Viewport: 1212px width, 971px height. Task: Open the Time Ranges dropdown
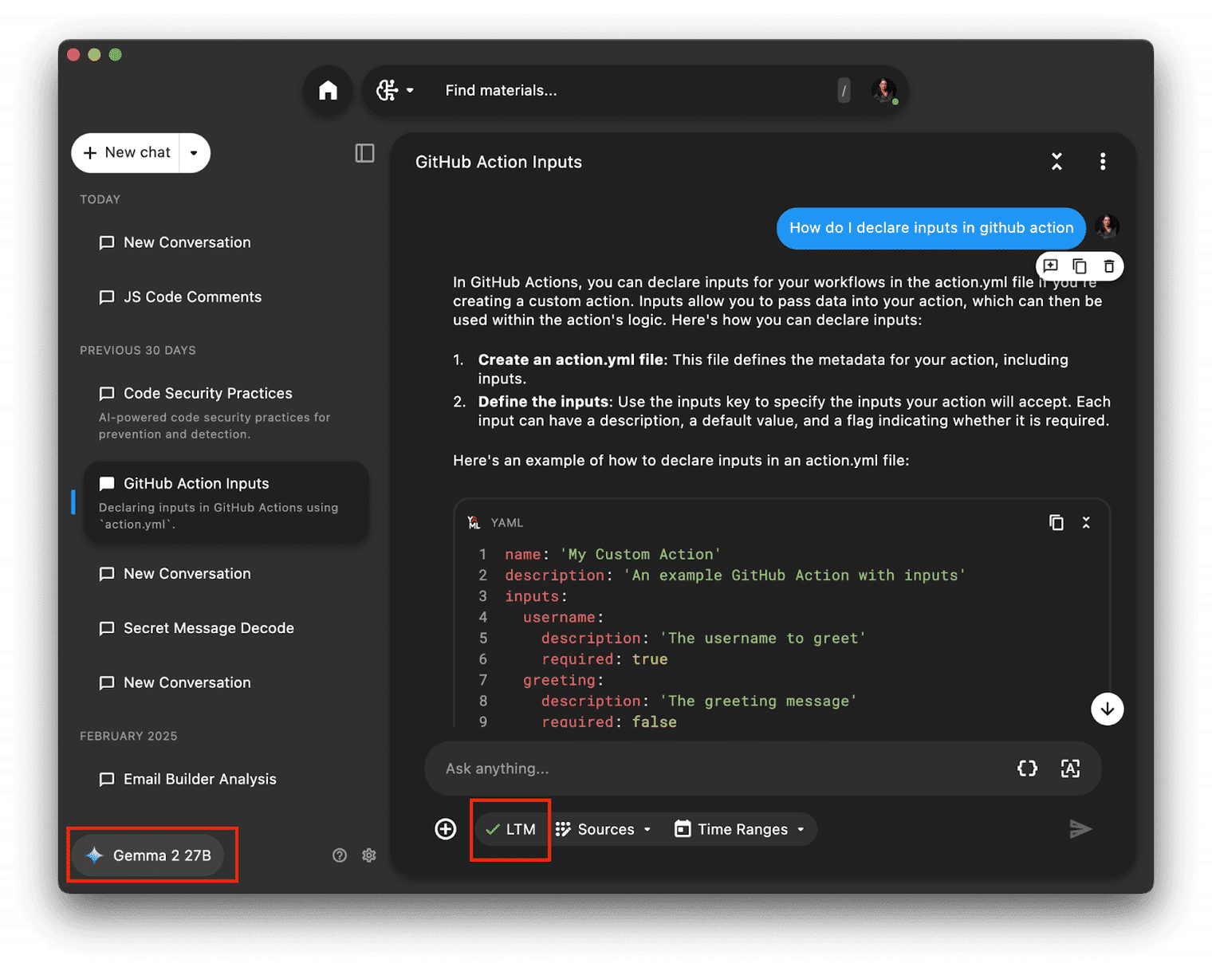point(740,829)
